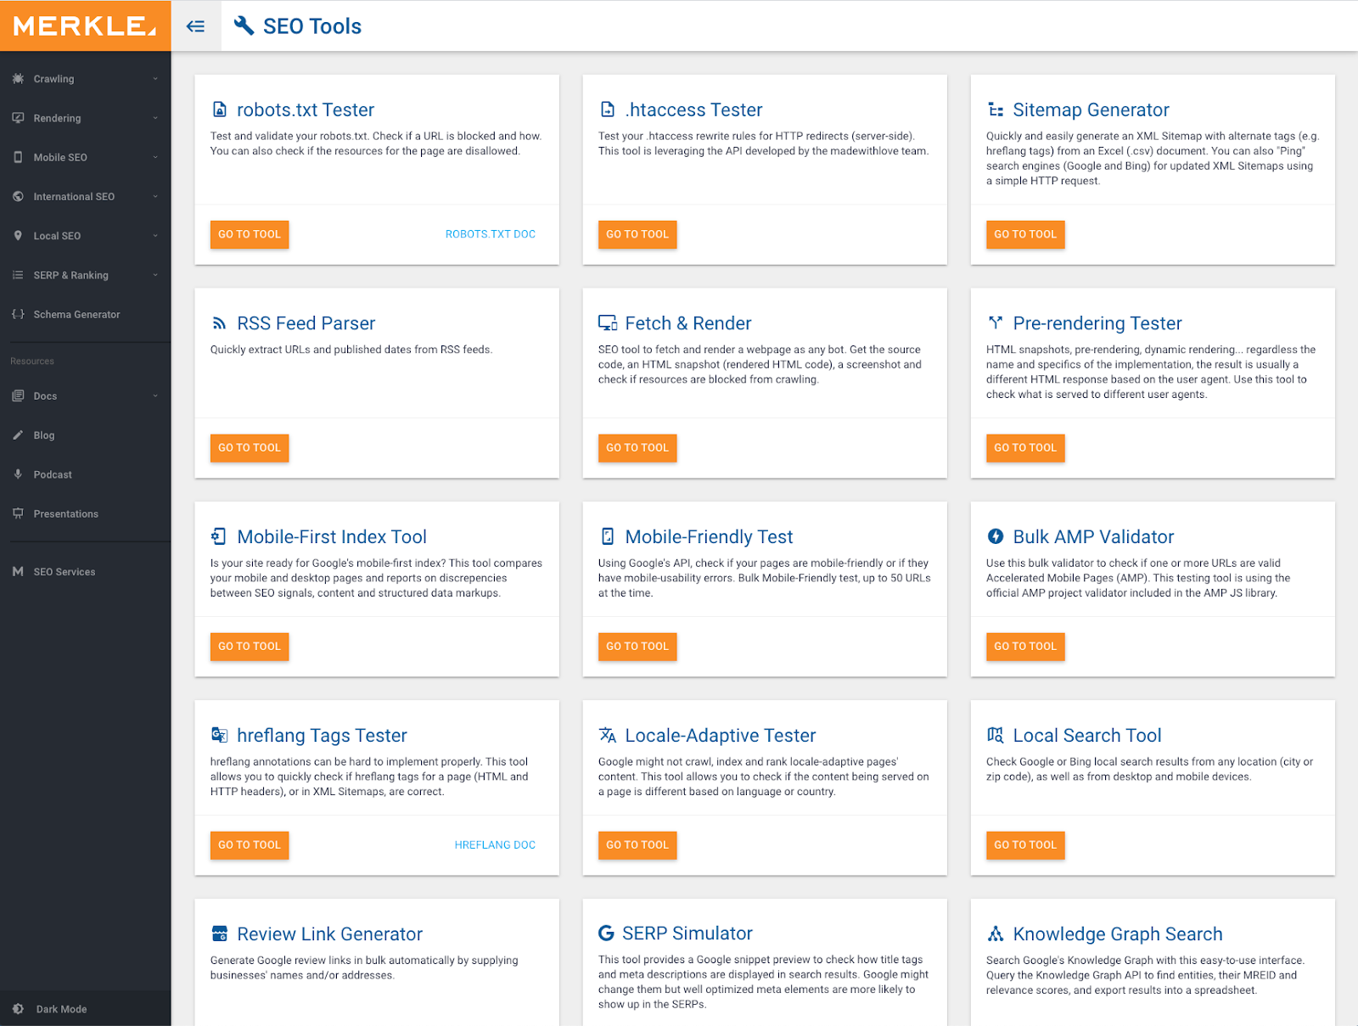Click the SEO Tools wrench icon
This screenshot has width=1358, height=1026.
point(244,26)
